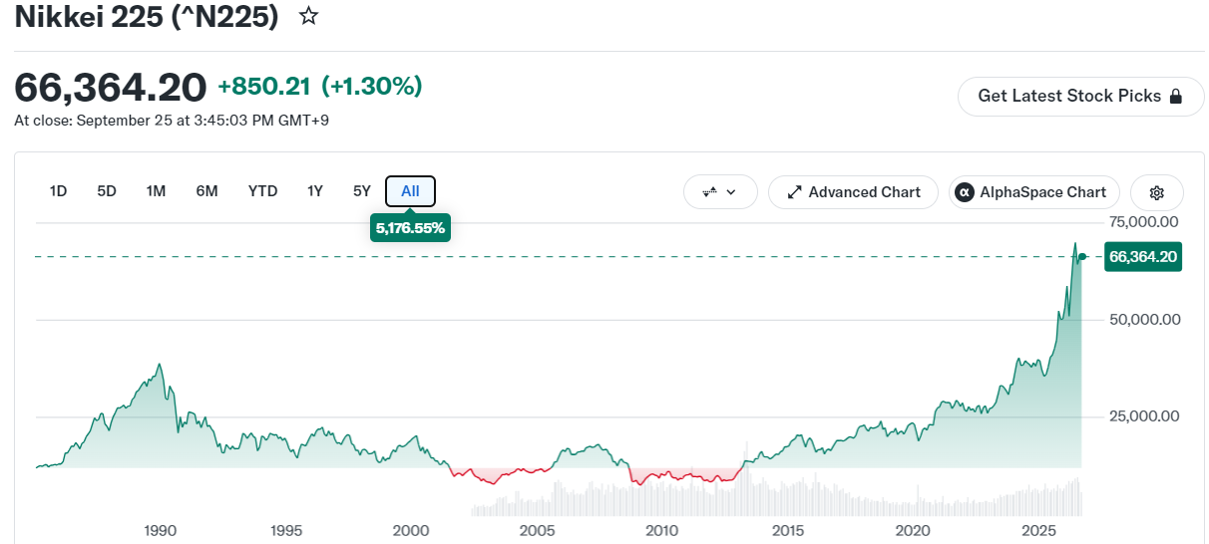Click the 2025 year axis label
This screenshot has width=1209, height=544.
[1039, 530]
